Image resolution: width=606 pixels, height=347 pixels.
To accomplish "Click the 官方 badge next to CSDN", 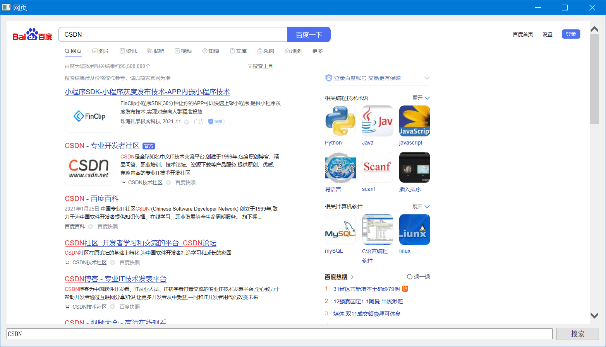I will (x=149, y=146).
